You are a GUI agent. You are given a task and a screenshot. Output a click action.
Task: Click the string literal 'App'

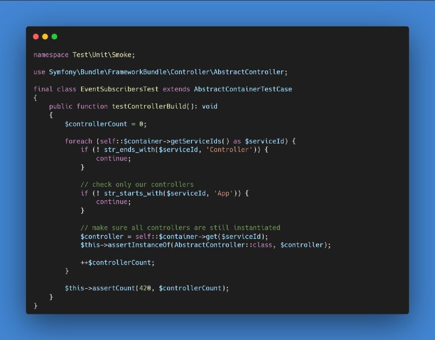(223, 193)
